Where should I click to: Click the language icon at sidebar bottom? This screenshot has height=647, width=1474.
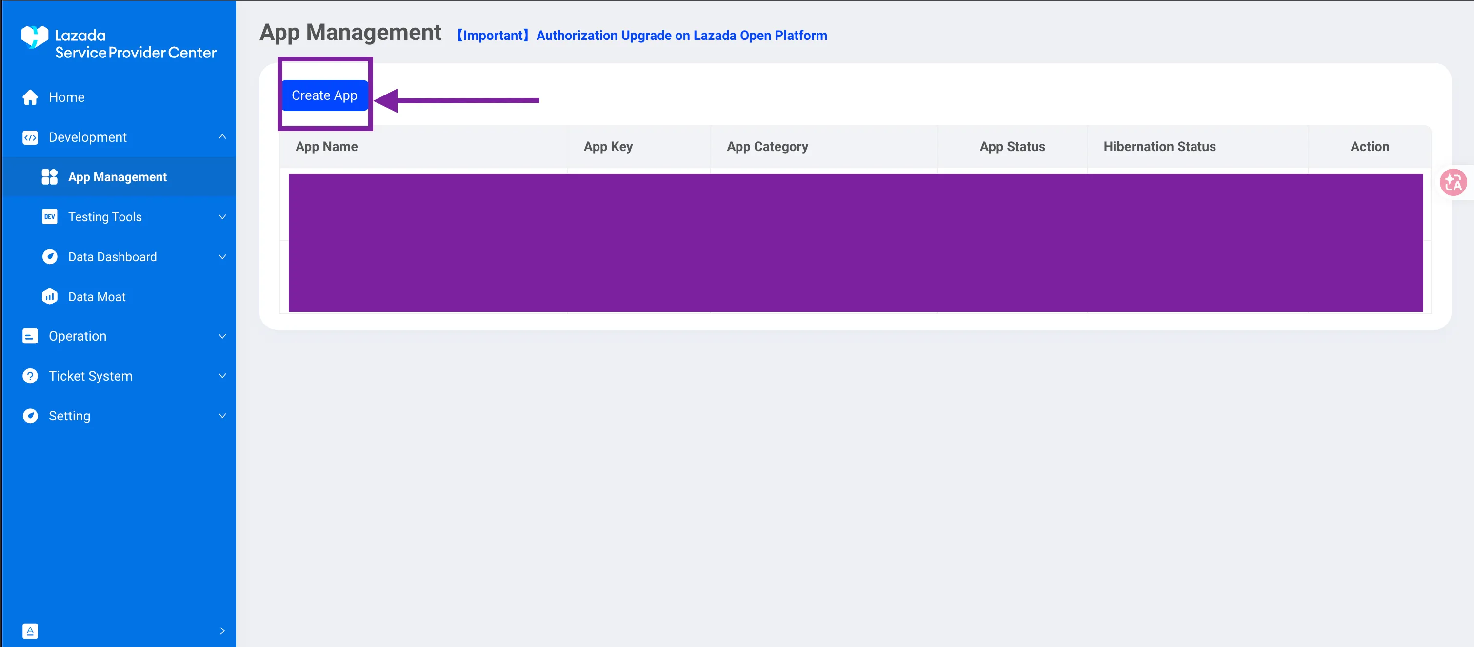[x=30, y=631]
